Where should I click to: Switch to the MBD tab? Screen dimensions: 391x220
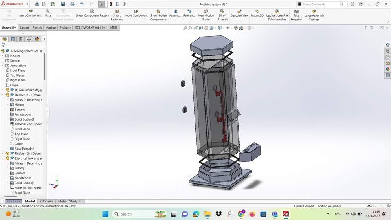pyautogui.click(x=114, y=28)
